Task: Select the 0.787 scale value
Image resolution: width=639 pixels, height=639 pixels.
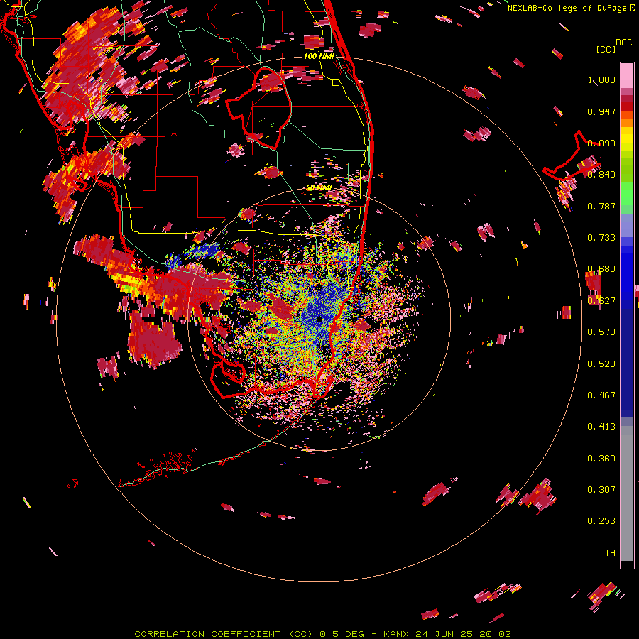Action: (601, 206)
